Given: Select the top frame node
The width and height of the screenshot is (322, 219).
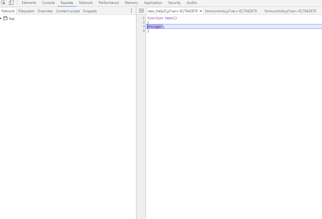Looking at the screenshot, I should 12,19.
